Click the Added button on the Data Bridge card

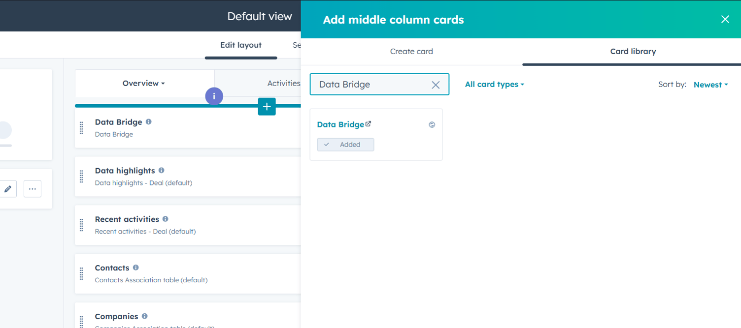coord(345,145)
